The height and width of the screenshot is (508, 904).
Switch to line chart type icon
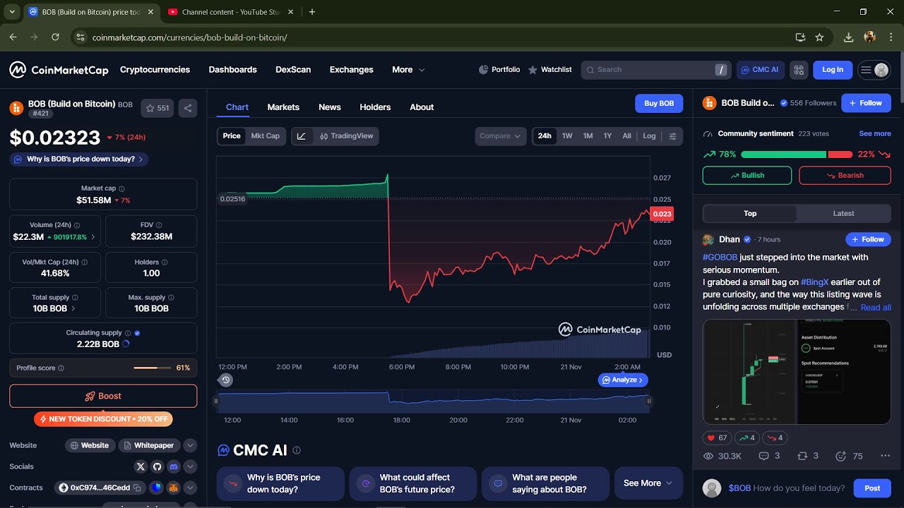[302, 136]
